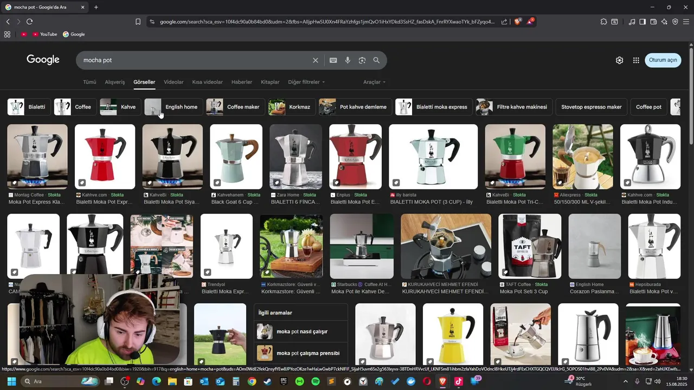Viewport: 694px width, 390px height.
Task: Click into the mocha pot search field
Action: click(x=195, y=60)
